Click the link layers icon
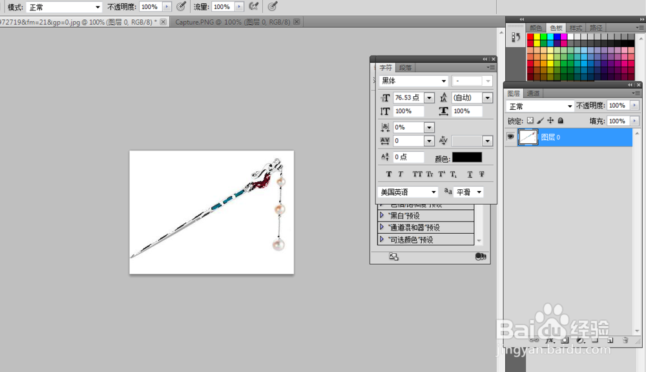 [x=534, y=340]
